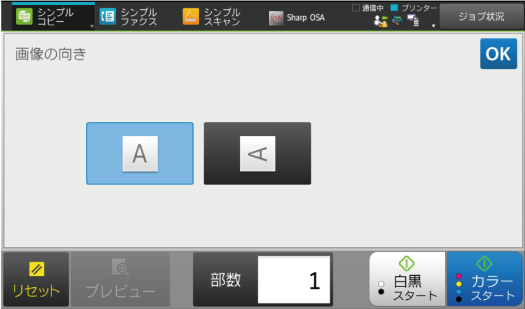
Task: Tap the green-blue middle status icon
Action: coord(397,21)
